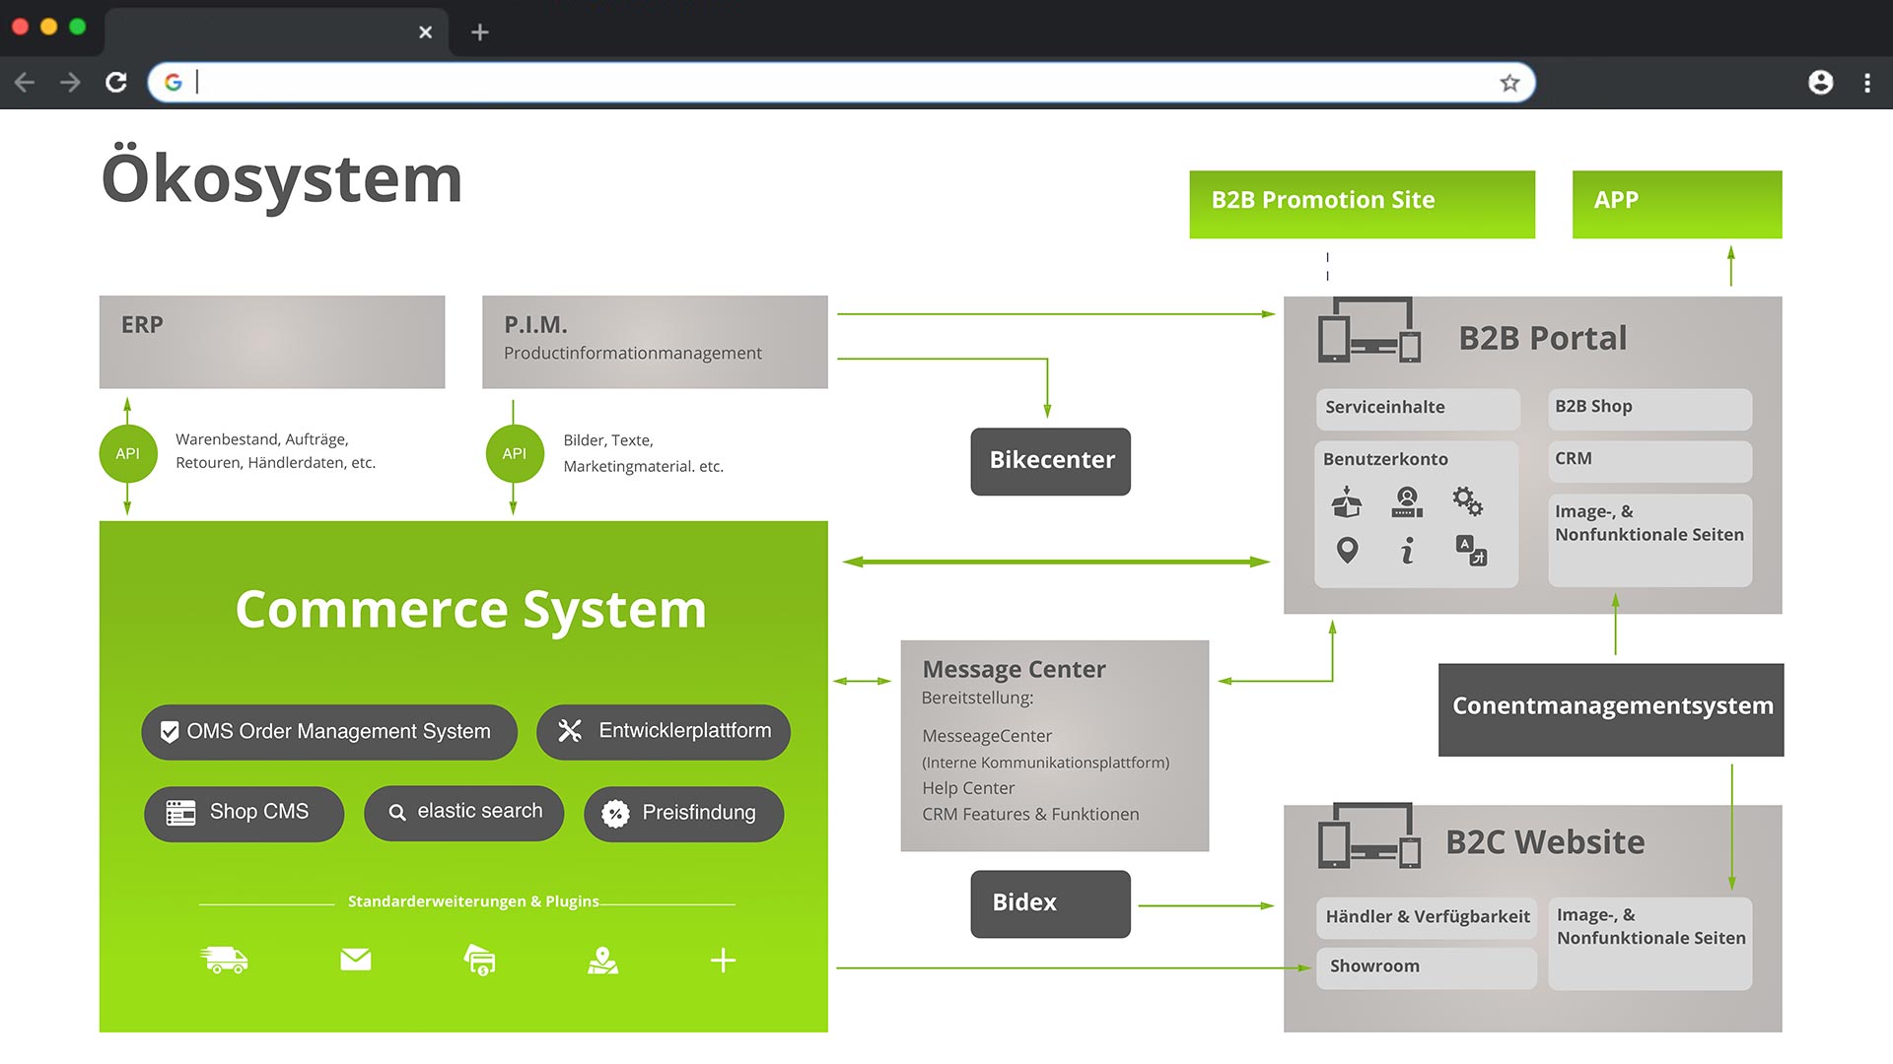Screen dimensions: 1893x1064
Task: Click the info icon in Benutzerkonto
Action: click(x=1408, y=550)
